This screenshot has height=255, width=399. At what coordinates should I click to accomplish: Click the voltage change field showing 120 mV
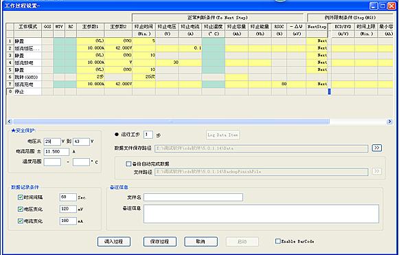(x=68, y=209)
